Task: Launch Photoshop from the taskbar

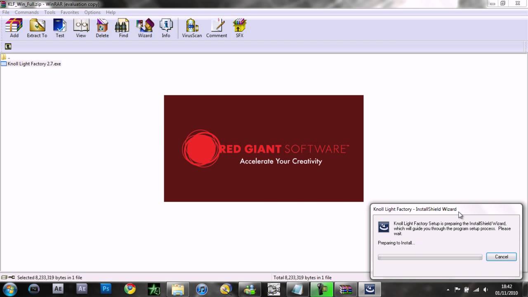Action: point(106,289)
